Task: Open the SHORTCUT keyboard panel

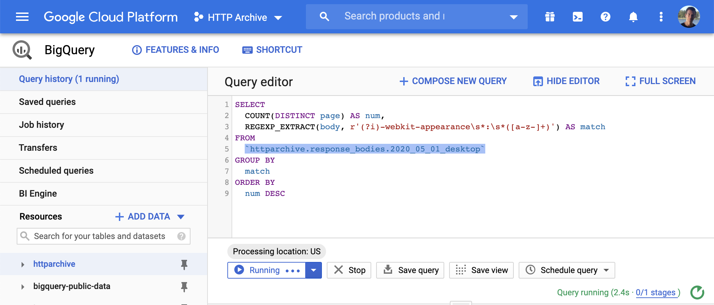Action: click(272, 50)
